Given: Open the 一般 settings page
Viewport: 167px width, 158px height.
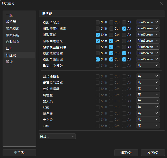Looking at the screenshot, I should point(19,15).
